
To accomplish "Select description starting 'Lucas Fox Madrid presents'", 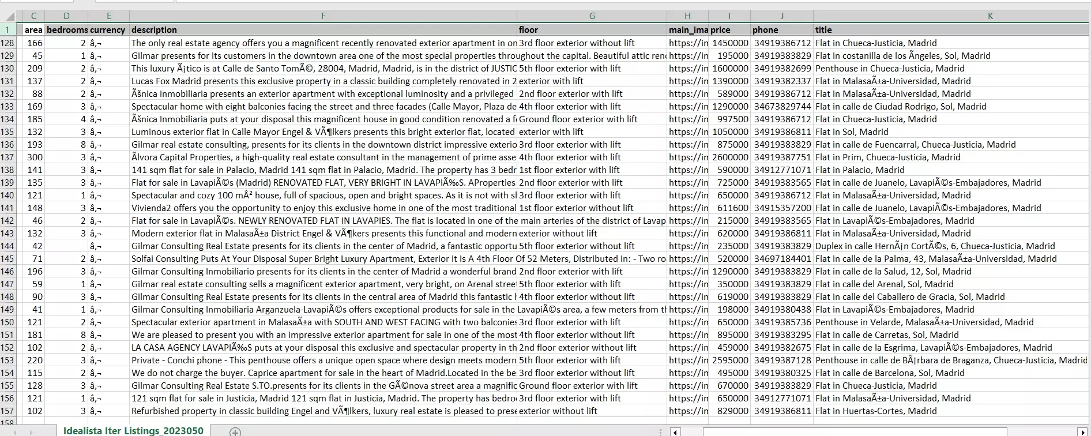I will coord(323,81).
